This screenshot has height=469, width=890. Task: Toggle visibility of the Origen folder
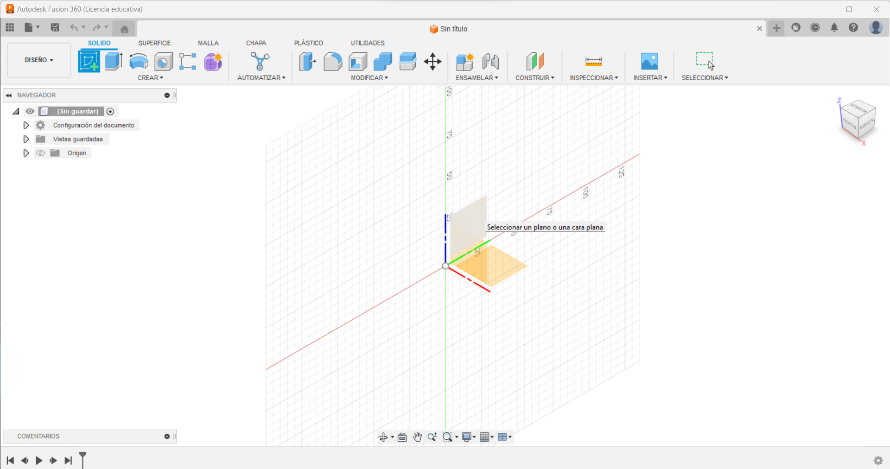pyautogui.click(x=40, y=153)
